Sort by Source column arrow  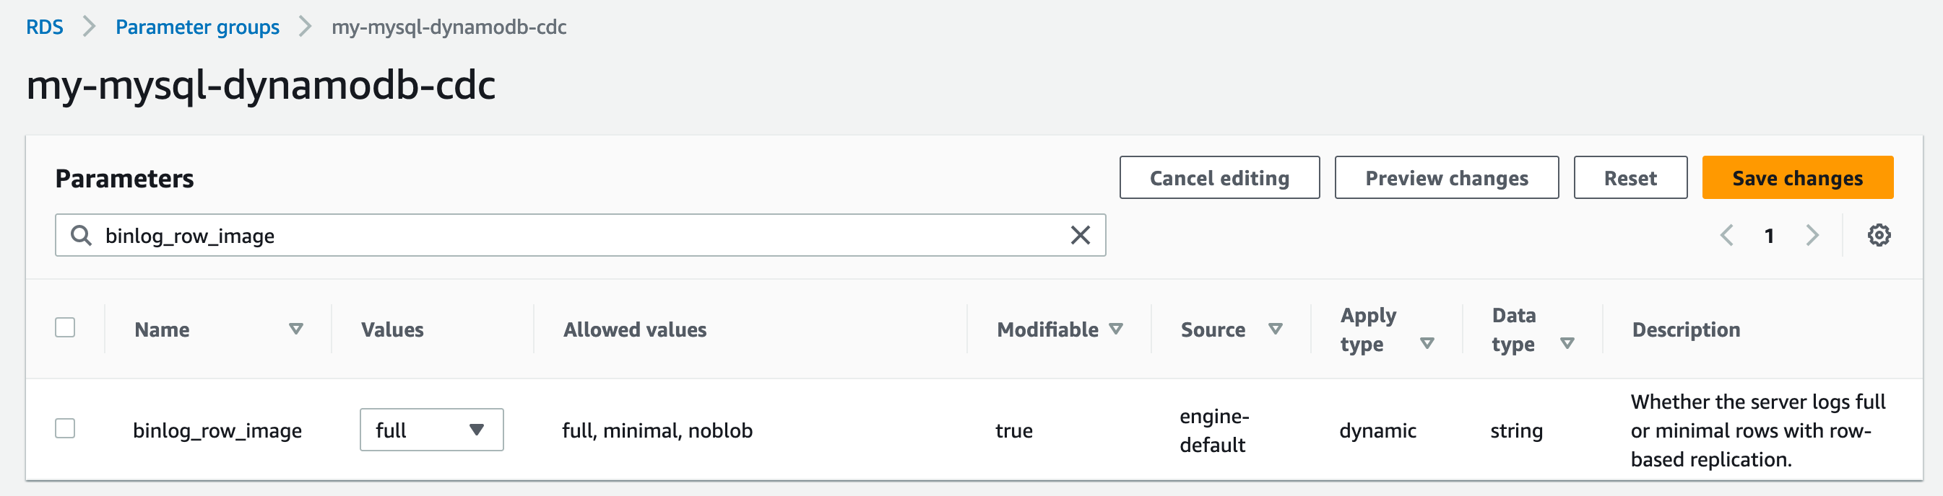pyautogui.click(x=1275, y=329)
